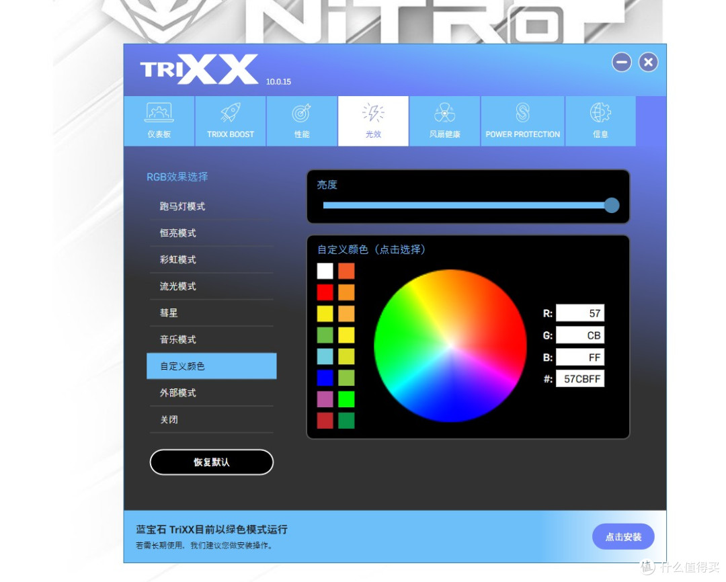Pick the pure red swatch

click(x=325, y=292)
